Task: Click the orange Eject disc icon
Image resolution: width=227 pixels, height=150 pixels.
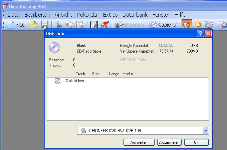Action: point(198,25)
